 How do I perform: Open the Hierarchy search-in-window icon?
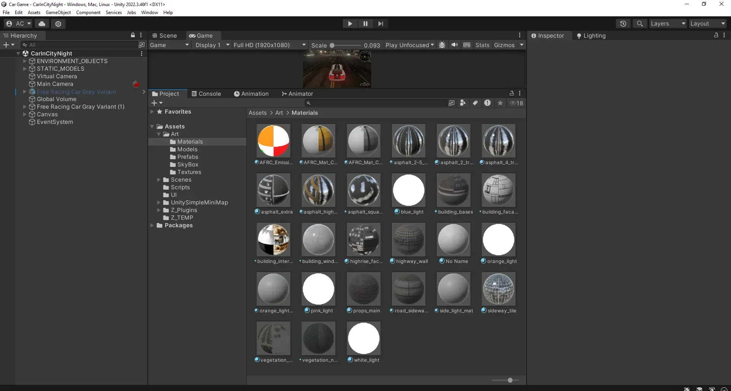[142, 45]
